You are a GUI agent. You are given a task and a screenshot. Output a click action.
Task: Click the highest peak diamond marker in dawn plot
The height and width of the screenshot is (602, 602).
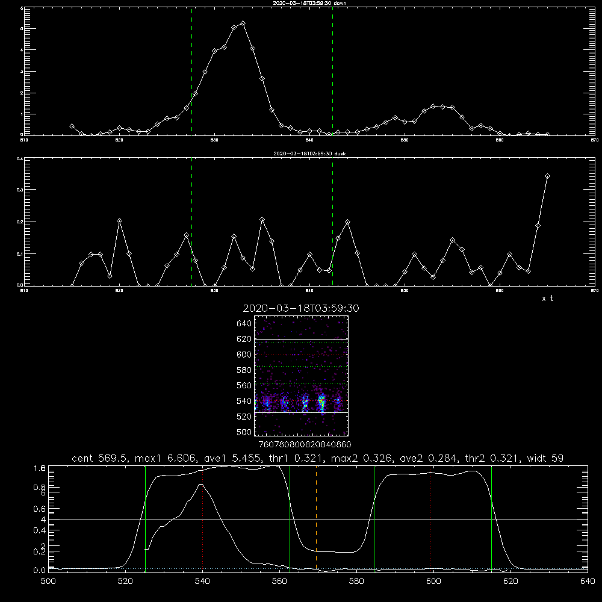[243, 23]
